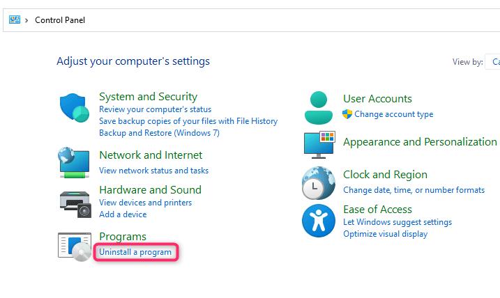Viewport: 500px width, 298px height.
Task: Click the Clock and Region icon
Action: point(319,183)
